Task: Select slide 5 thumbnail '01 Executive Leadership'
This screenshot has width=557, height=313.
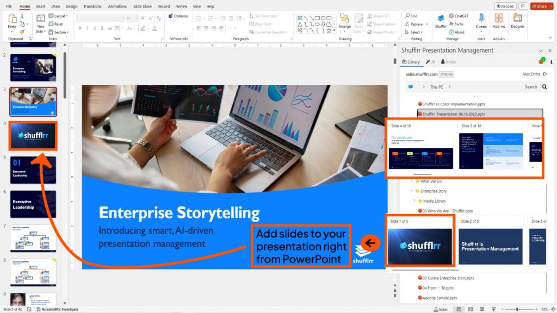Action: pyautogui.click(x=33, y=170)
